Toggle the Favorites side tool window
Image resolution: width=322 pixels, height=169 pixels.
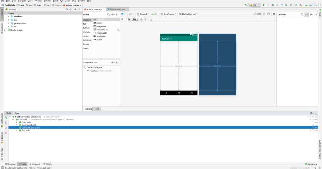coord(2,137)
